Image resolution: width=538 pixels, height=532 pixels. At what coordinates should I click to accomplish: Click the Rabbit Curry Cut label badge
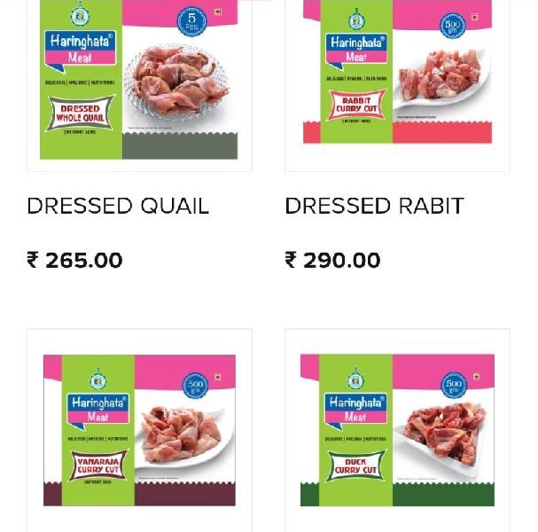tap(356, 105)
